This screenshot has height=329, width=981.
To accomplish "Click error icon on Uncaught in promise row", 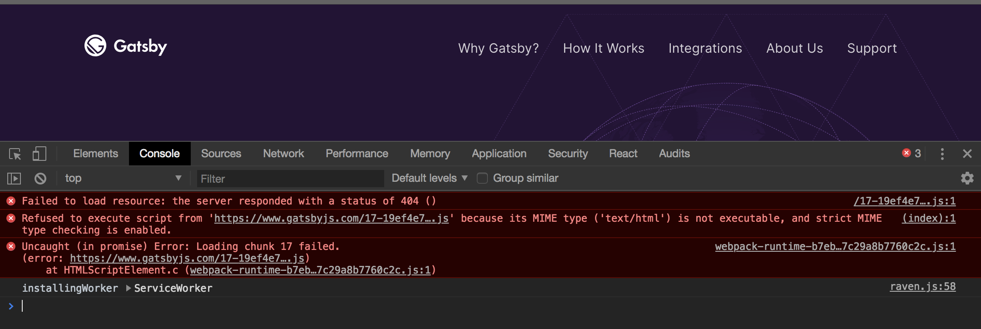I will tap(11, 246).
